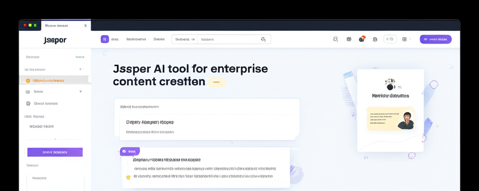Open notifications icon with red badge
The height and width of the screenshot is (191, 479).
pyautogui.click(x=362, y=39)
